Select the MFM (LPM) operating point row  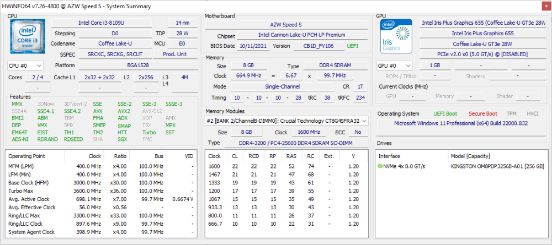click(x=101, y=166)
